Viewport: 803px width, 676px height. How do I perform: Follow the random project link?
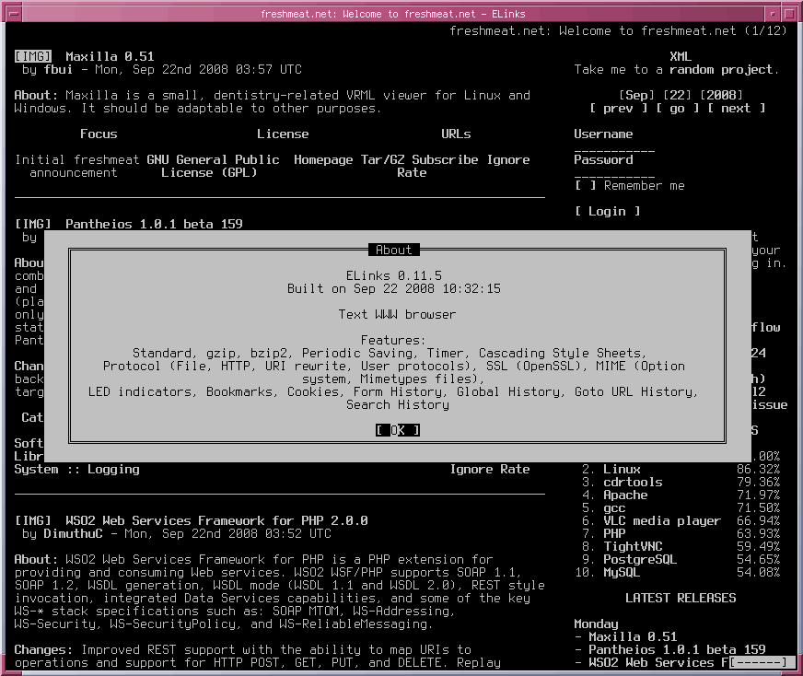[x=724, y=69]
